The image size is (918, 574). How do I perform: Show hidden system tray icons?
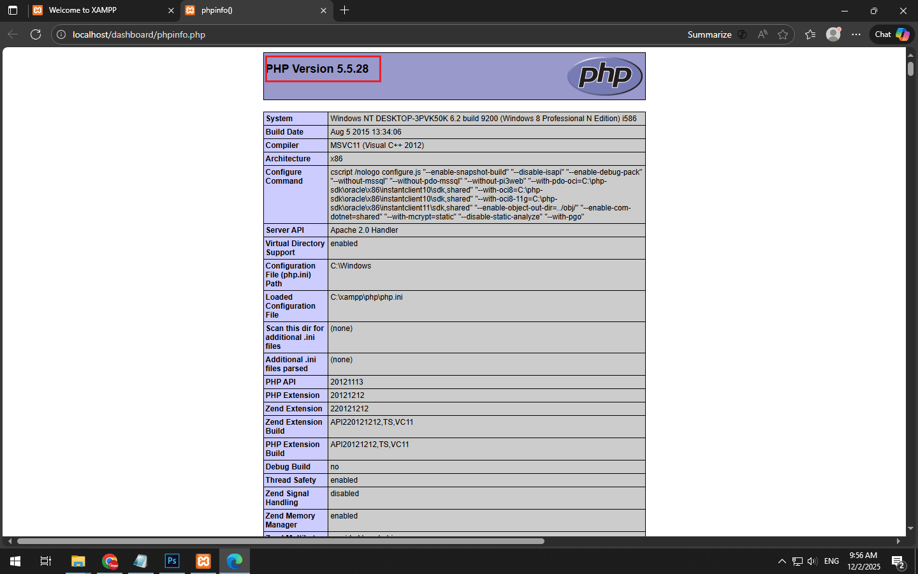click(x=782, y=561)
